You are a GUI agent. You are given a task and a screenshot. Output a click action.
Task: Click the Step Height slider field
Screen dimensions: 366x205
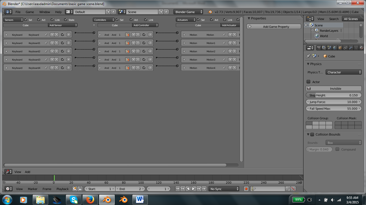point(334,95)
